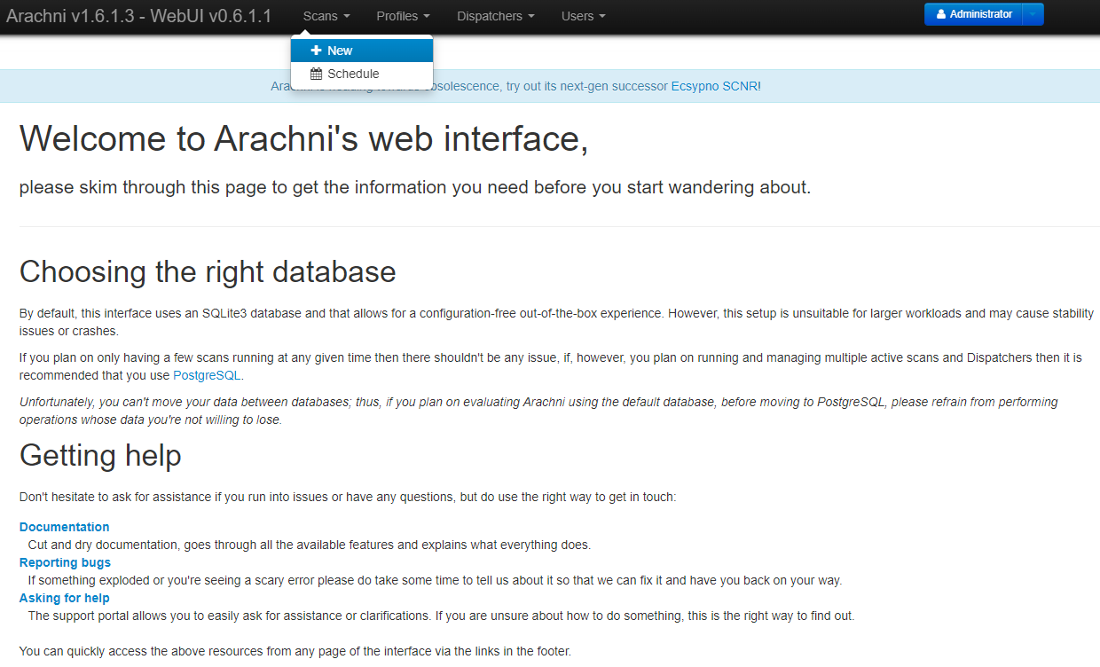Expand the Profiles dropdown
The height and width of the screenshot is (667, 1100).
pyautogui.click(x=403, y=16)
